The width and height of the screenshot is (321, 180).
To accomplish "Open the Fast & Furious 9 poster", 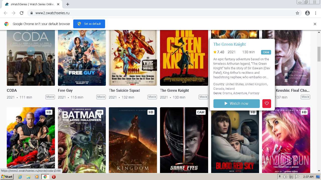I will (x=31, y=140).
